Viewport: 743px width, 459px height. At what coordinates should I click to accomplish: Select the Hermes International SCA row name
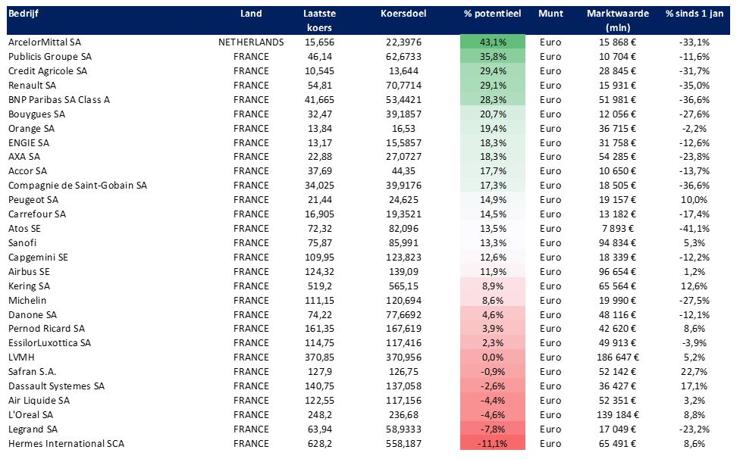click(66, 444)
